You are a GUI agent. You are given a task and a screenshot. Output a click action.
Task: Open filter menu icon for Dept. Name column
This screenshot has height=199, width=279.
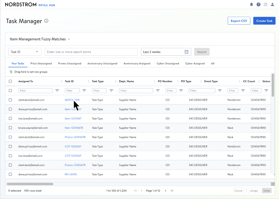coord(157,90)
